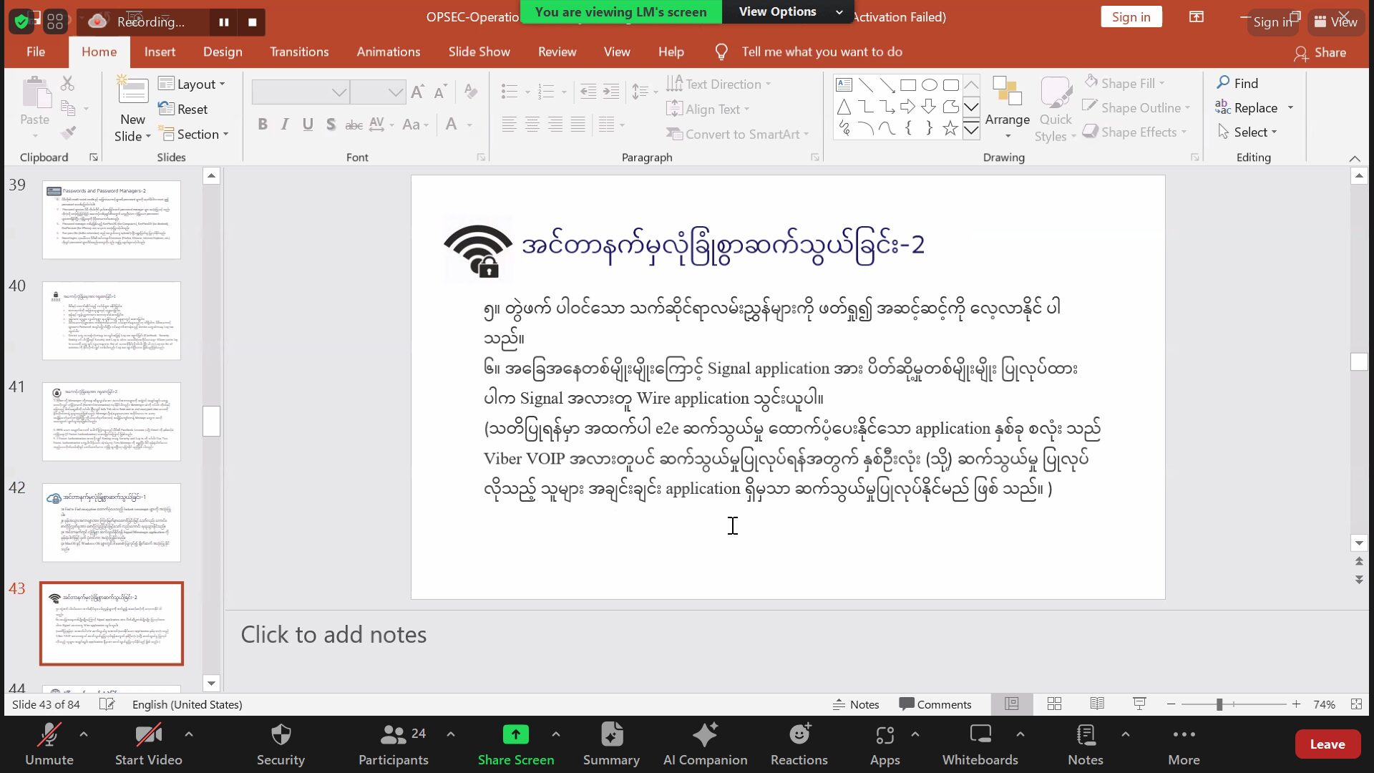Click the fit slide to window icon
The width and height of the screenshot is (1374, 773).
pyautogui.click(x=1356, y=704)
